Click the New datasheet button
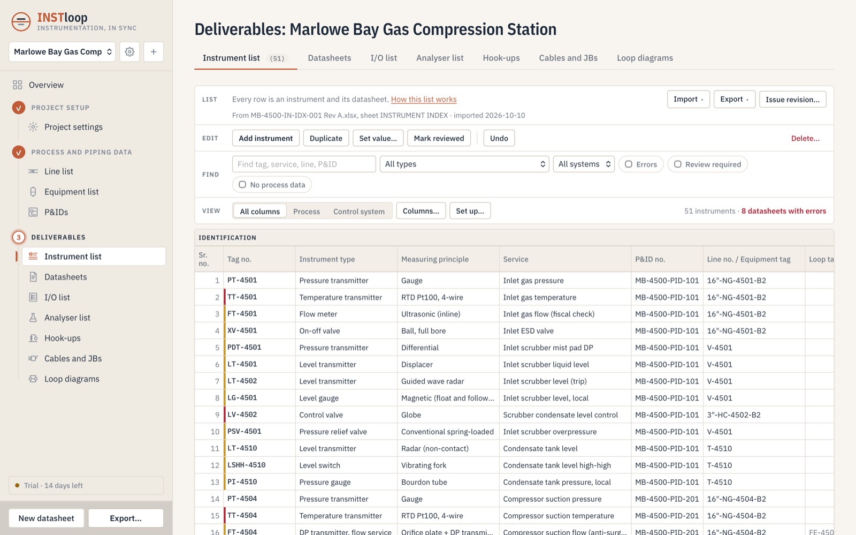The width and height of the screenshot is (856, 535). click(x=47, y=518)
